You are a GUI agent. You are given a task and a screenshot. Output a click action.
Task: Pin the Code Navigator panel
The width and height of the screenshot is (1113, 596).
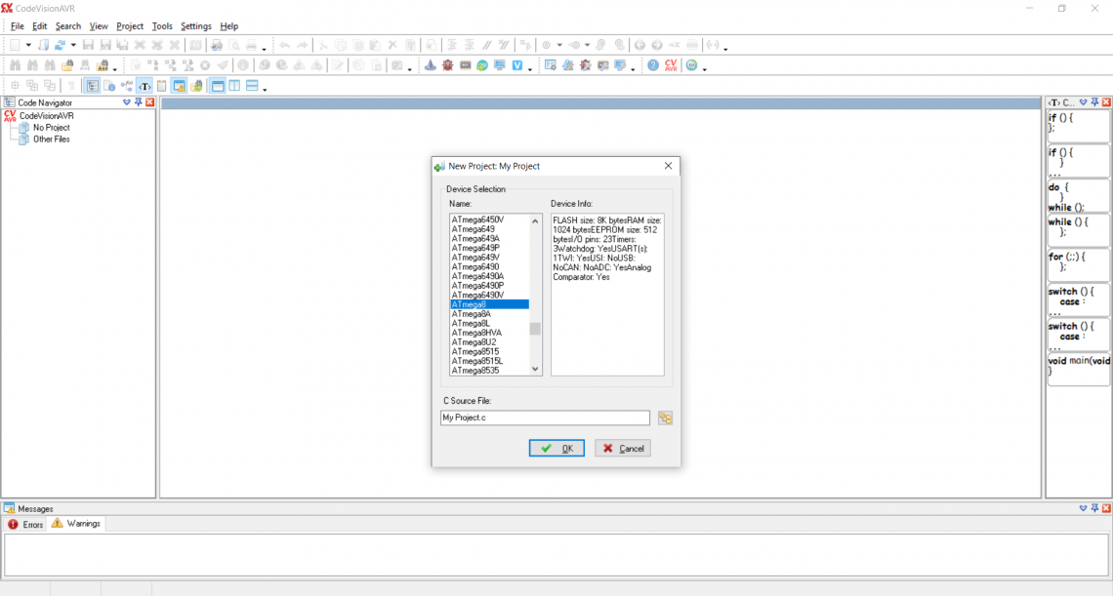coord(138,102)
